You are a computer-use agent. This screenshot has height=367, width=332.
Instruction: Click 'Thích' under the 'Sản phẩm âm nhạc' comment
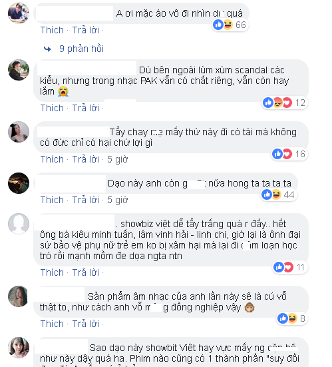(x=52, y=324)
